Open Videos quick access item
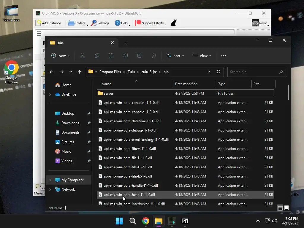This screenshot has height=228, width=304. tap(66, 161)
